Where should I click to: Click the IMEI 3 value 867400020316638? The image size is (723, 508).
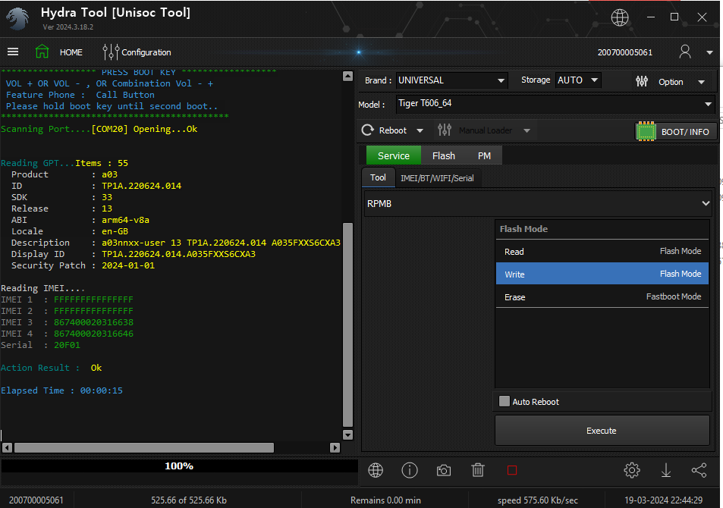pos(93,322)
